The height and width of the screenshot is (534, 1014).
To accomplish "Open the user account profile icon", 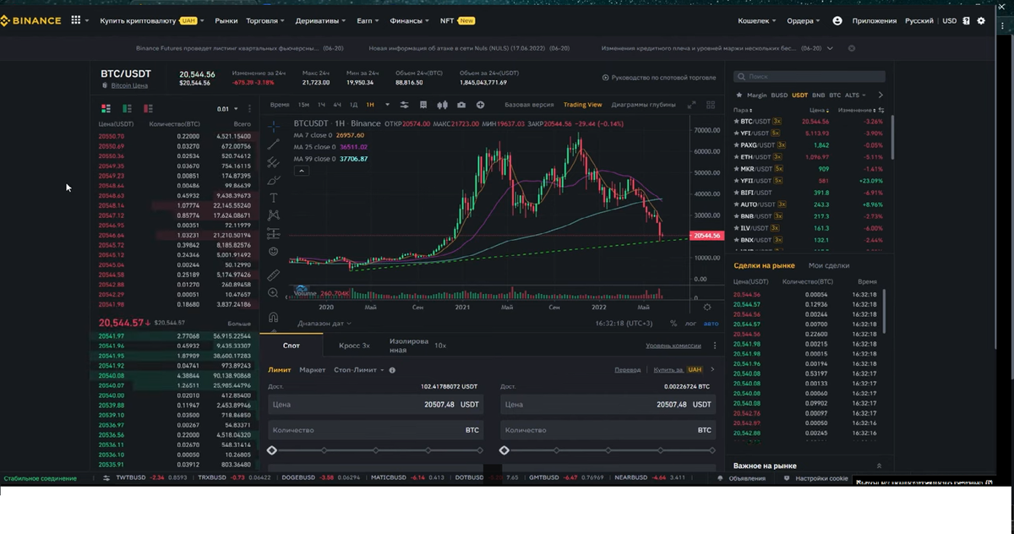I will (837, 20).
